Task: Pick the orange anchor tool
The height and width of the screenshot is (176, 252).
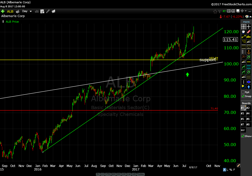Action: click(x=249, y=52)
